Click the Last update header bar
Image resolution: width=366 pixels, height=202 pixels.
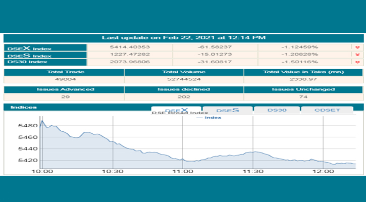point(183,37)
